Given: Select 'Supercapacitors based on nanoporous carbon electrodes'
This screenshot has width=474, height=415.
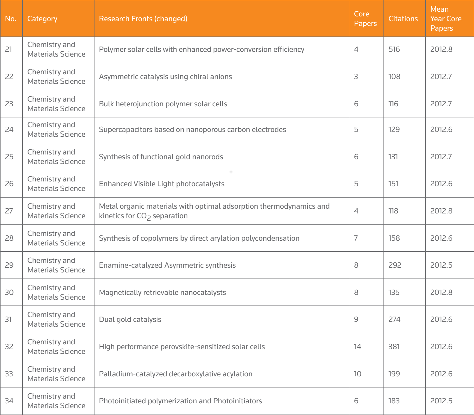Looking at the screenshot, I should [x=192, y=130].
